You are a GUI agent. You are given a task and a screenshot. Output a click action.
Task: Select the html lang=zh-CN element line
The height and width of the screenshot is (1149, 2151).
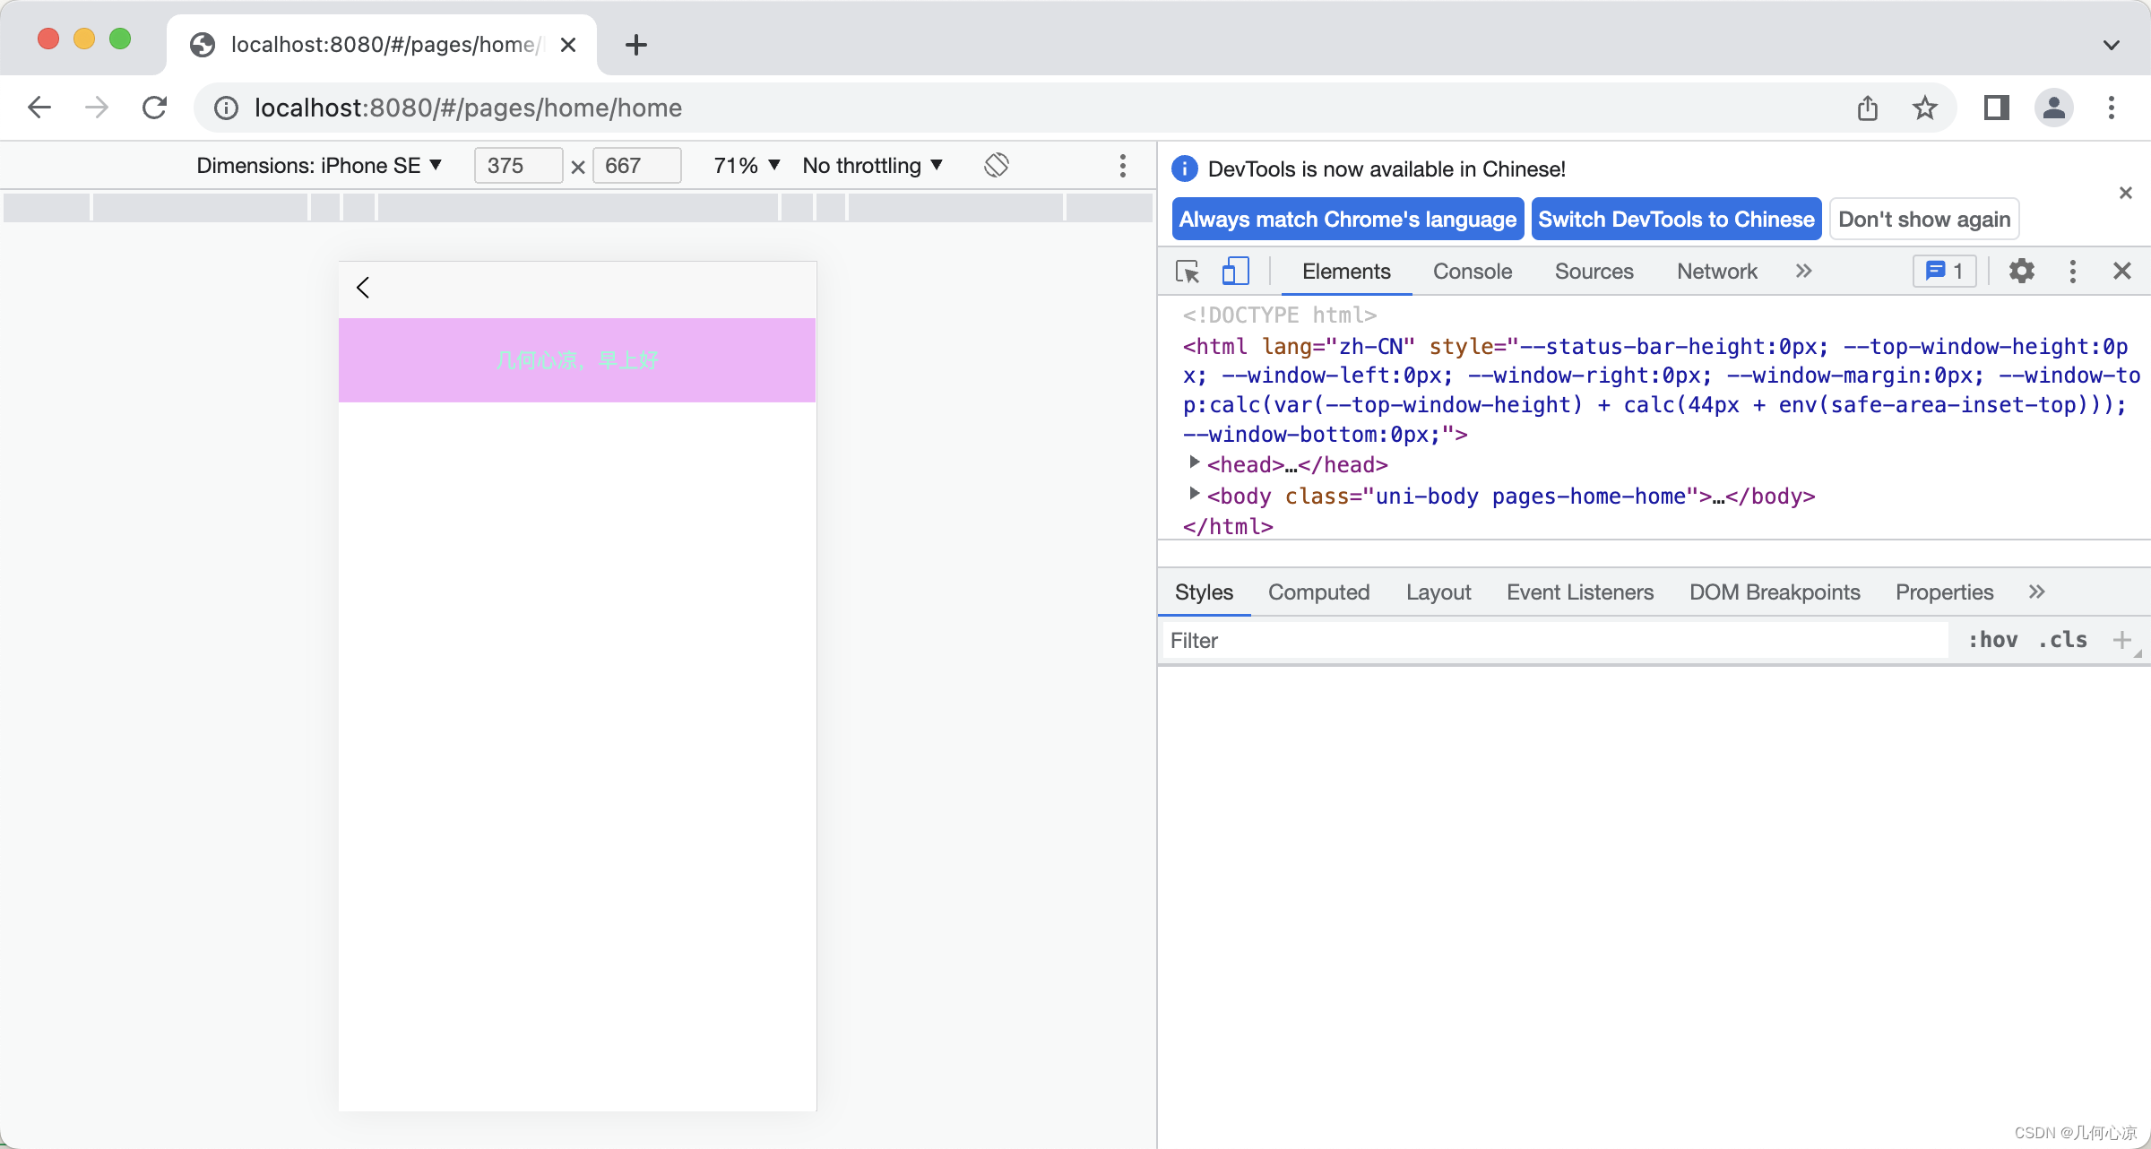click(x=1661, y=390)
